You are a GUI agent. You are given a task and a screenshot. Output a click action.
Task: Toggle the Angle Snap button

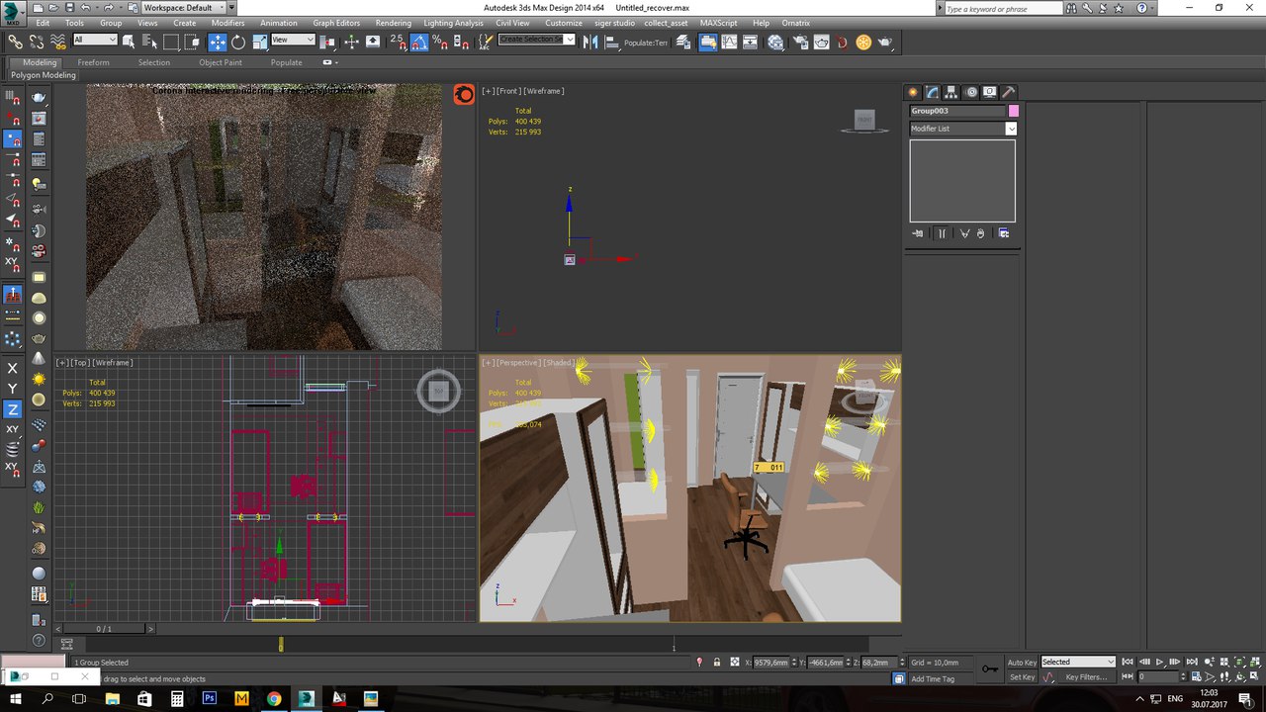418,42
